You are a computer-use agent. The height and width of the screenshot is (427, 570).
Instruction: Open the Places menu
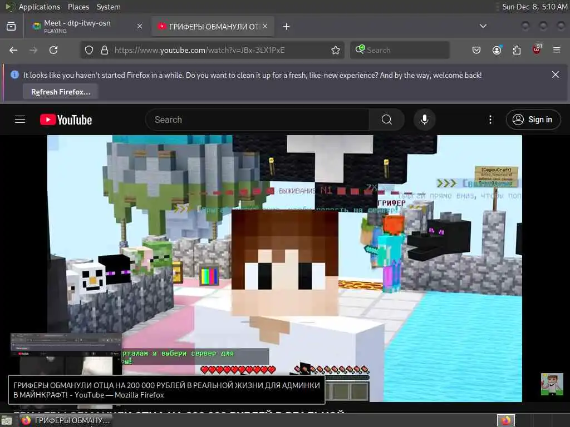pos(78,7)
